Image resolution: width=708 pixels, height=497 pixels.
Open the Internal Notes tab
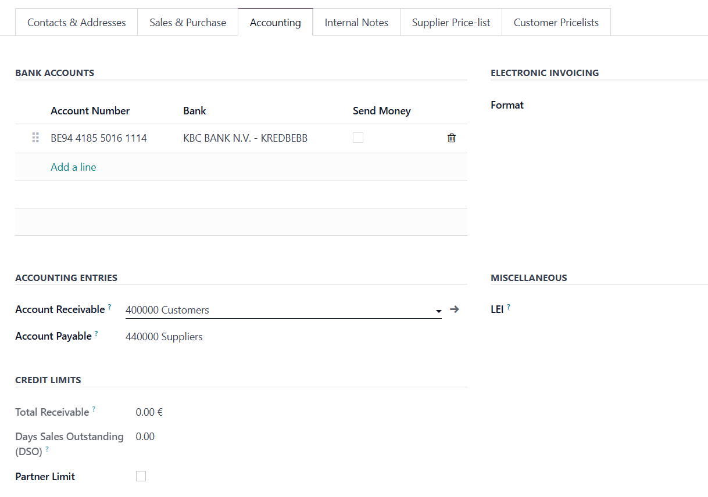356,23
